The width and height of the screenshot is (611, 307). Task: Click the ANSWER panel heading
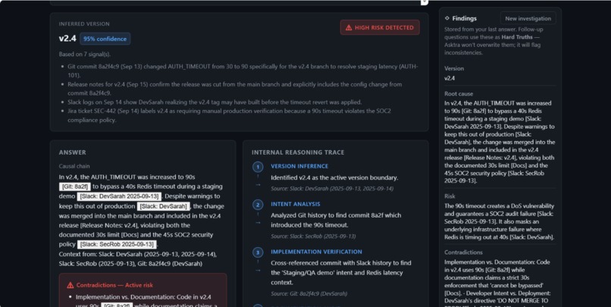73,152
